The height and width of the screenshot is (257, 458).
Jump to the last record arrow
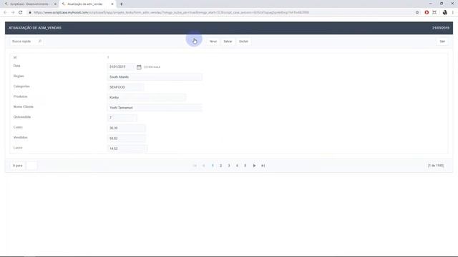pos(263,166)
